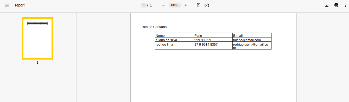Download the report PDF
Image resolution: width=349 pixels, height=102 pixels.
point(327,5)
